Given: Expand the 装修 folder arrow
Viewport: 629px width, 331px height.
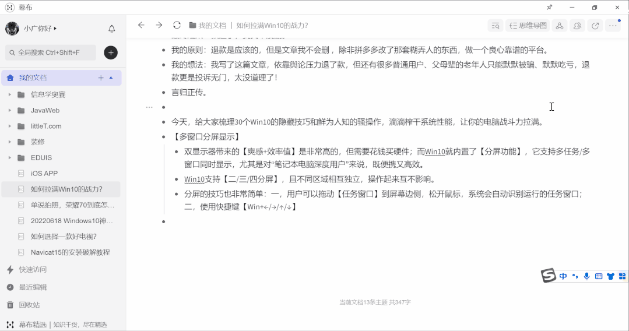Looking at the screenshot, I should [x=10, y=142].
